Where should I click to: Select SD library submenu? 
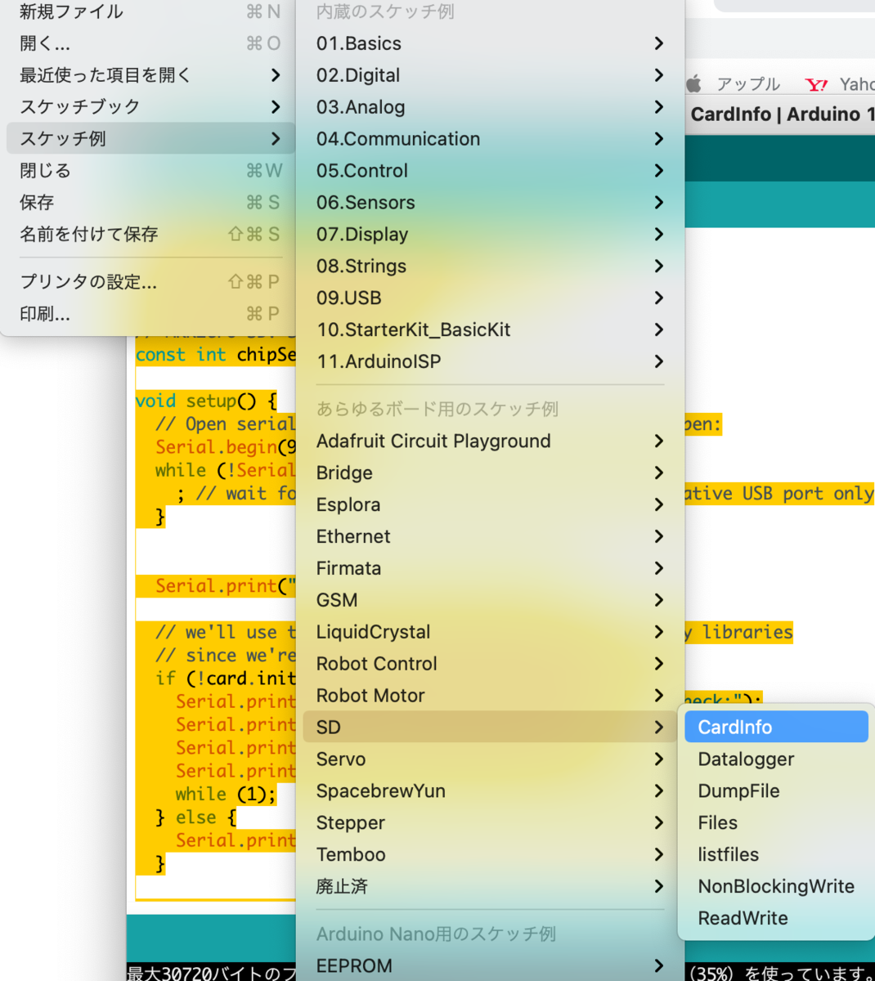point(490,728)
